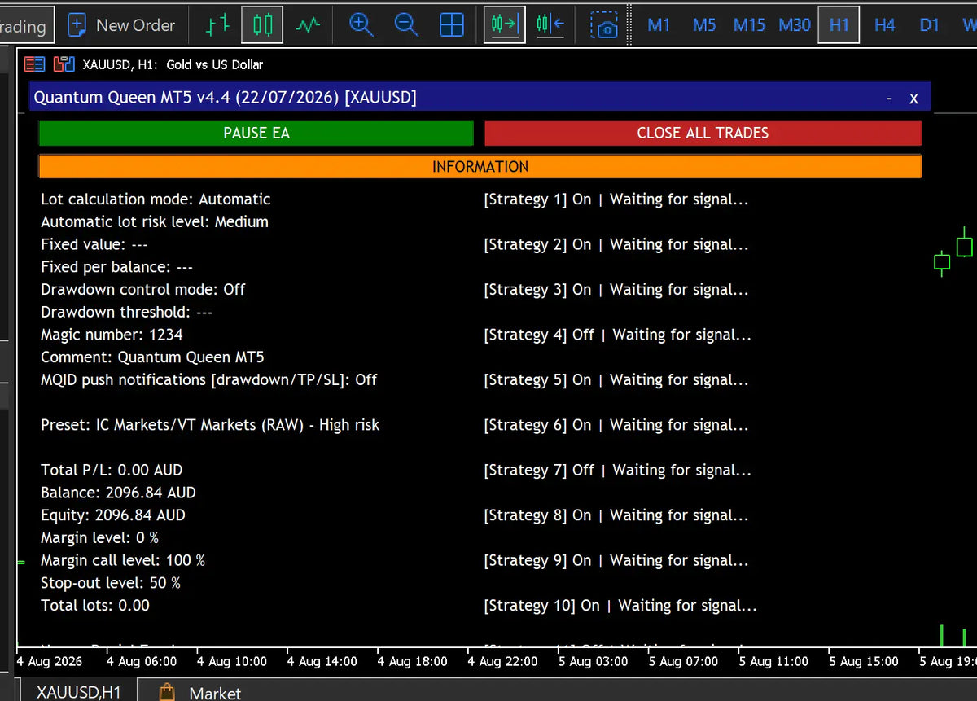Click the [Strategy 2] On status line
Image resolution: width=977 pixels, height=701 pixels.
616,244
